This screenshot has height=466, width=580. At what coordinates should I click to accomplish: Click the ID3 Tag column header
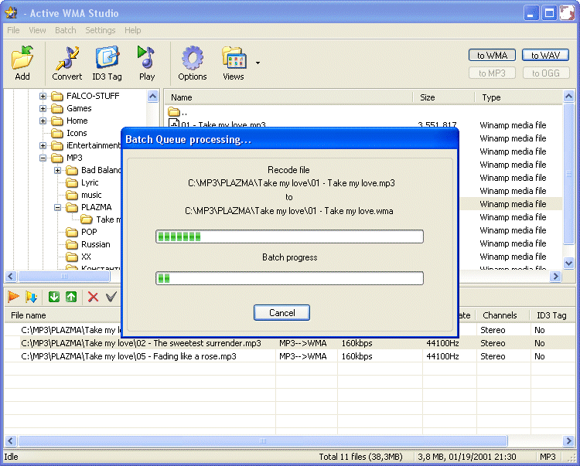pyautogui.click(x=551, y=315)
